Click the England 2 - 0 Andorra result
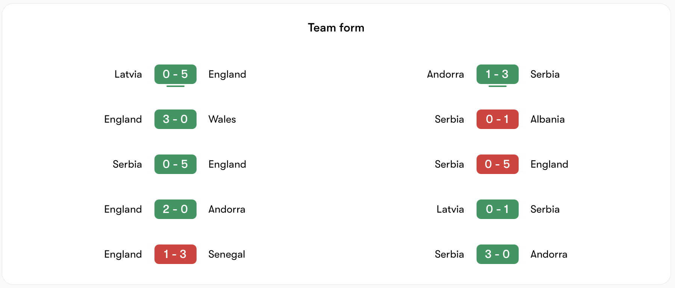This screenshot has height=288, width=675. point(175,209)
